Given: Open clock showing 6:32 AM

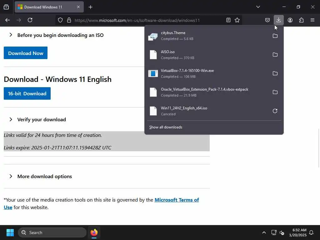Looking at the screenshot, I should [x=298, y=232].
